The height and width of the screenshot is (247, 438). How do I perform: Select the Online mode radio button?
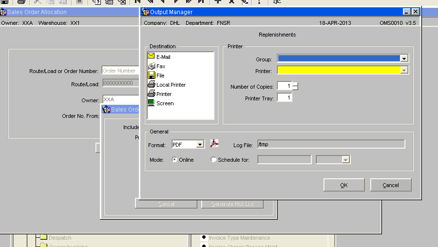[x=174, y=159]
